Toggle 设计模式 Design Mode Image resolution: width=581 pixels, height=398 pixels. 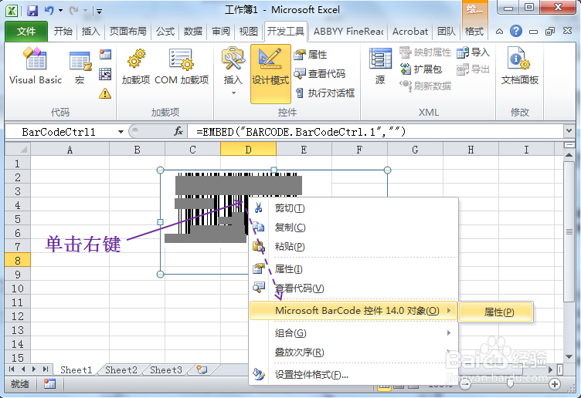tap(270, 74)
